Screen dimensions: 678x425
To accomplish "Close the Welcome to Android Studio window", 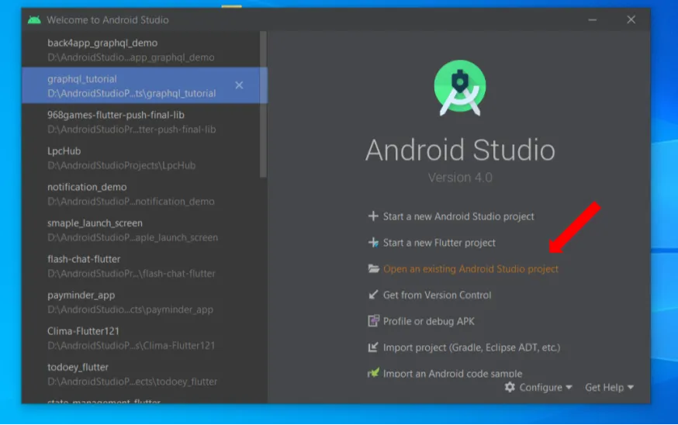I will [x=631, y=19].
